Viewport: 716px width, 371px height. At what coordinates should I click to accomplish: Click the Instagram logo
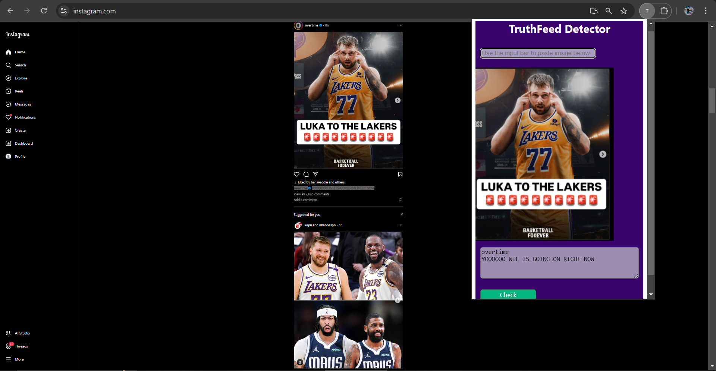(x=18, y=35)
